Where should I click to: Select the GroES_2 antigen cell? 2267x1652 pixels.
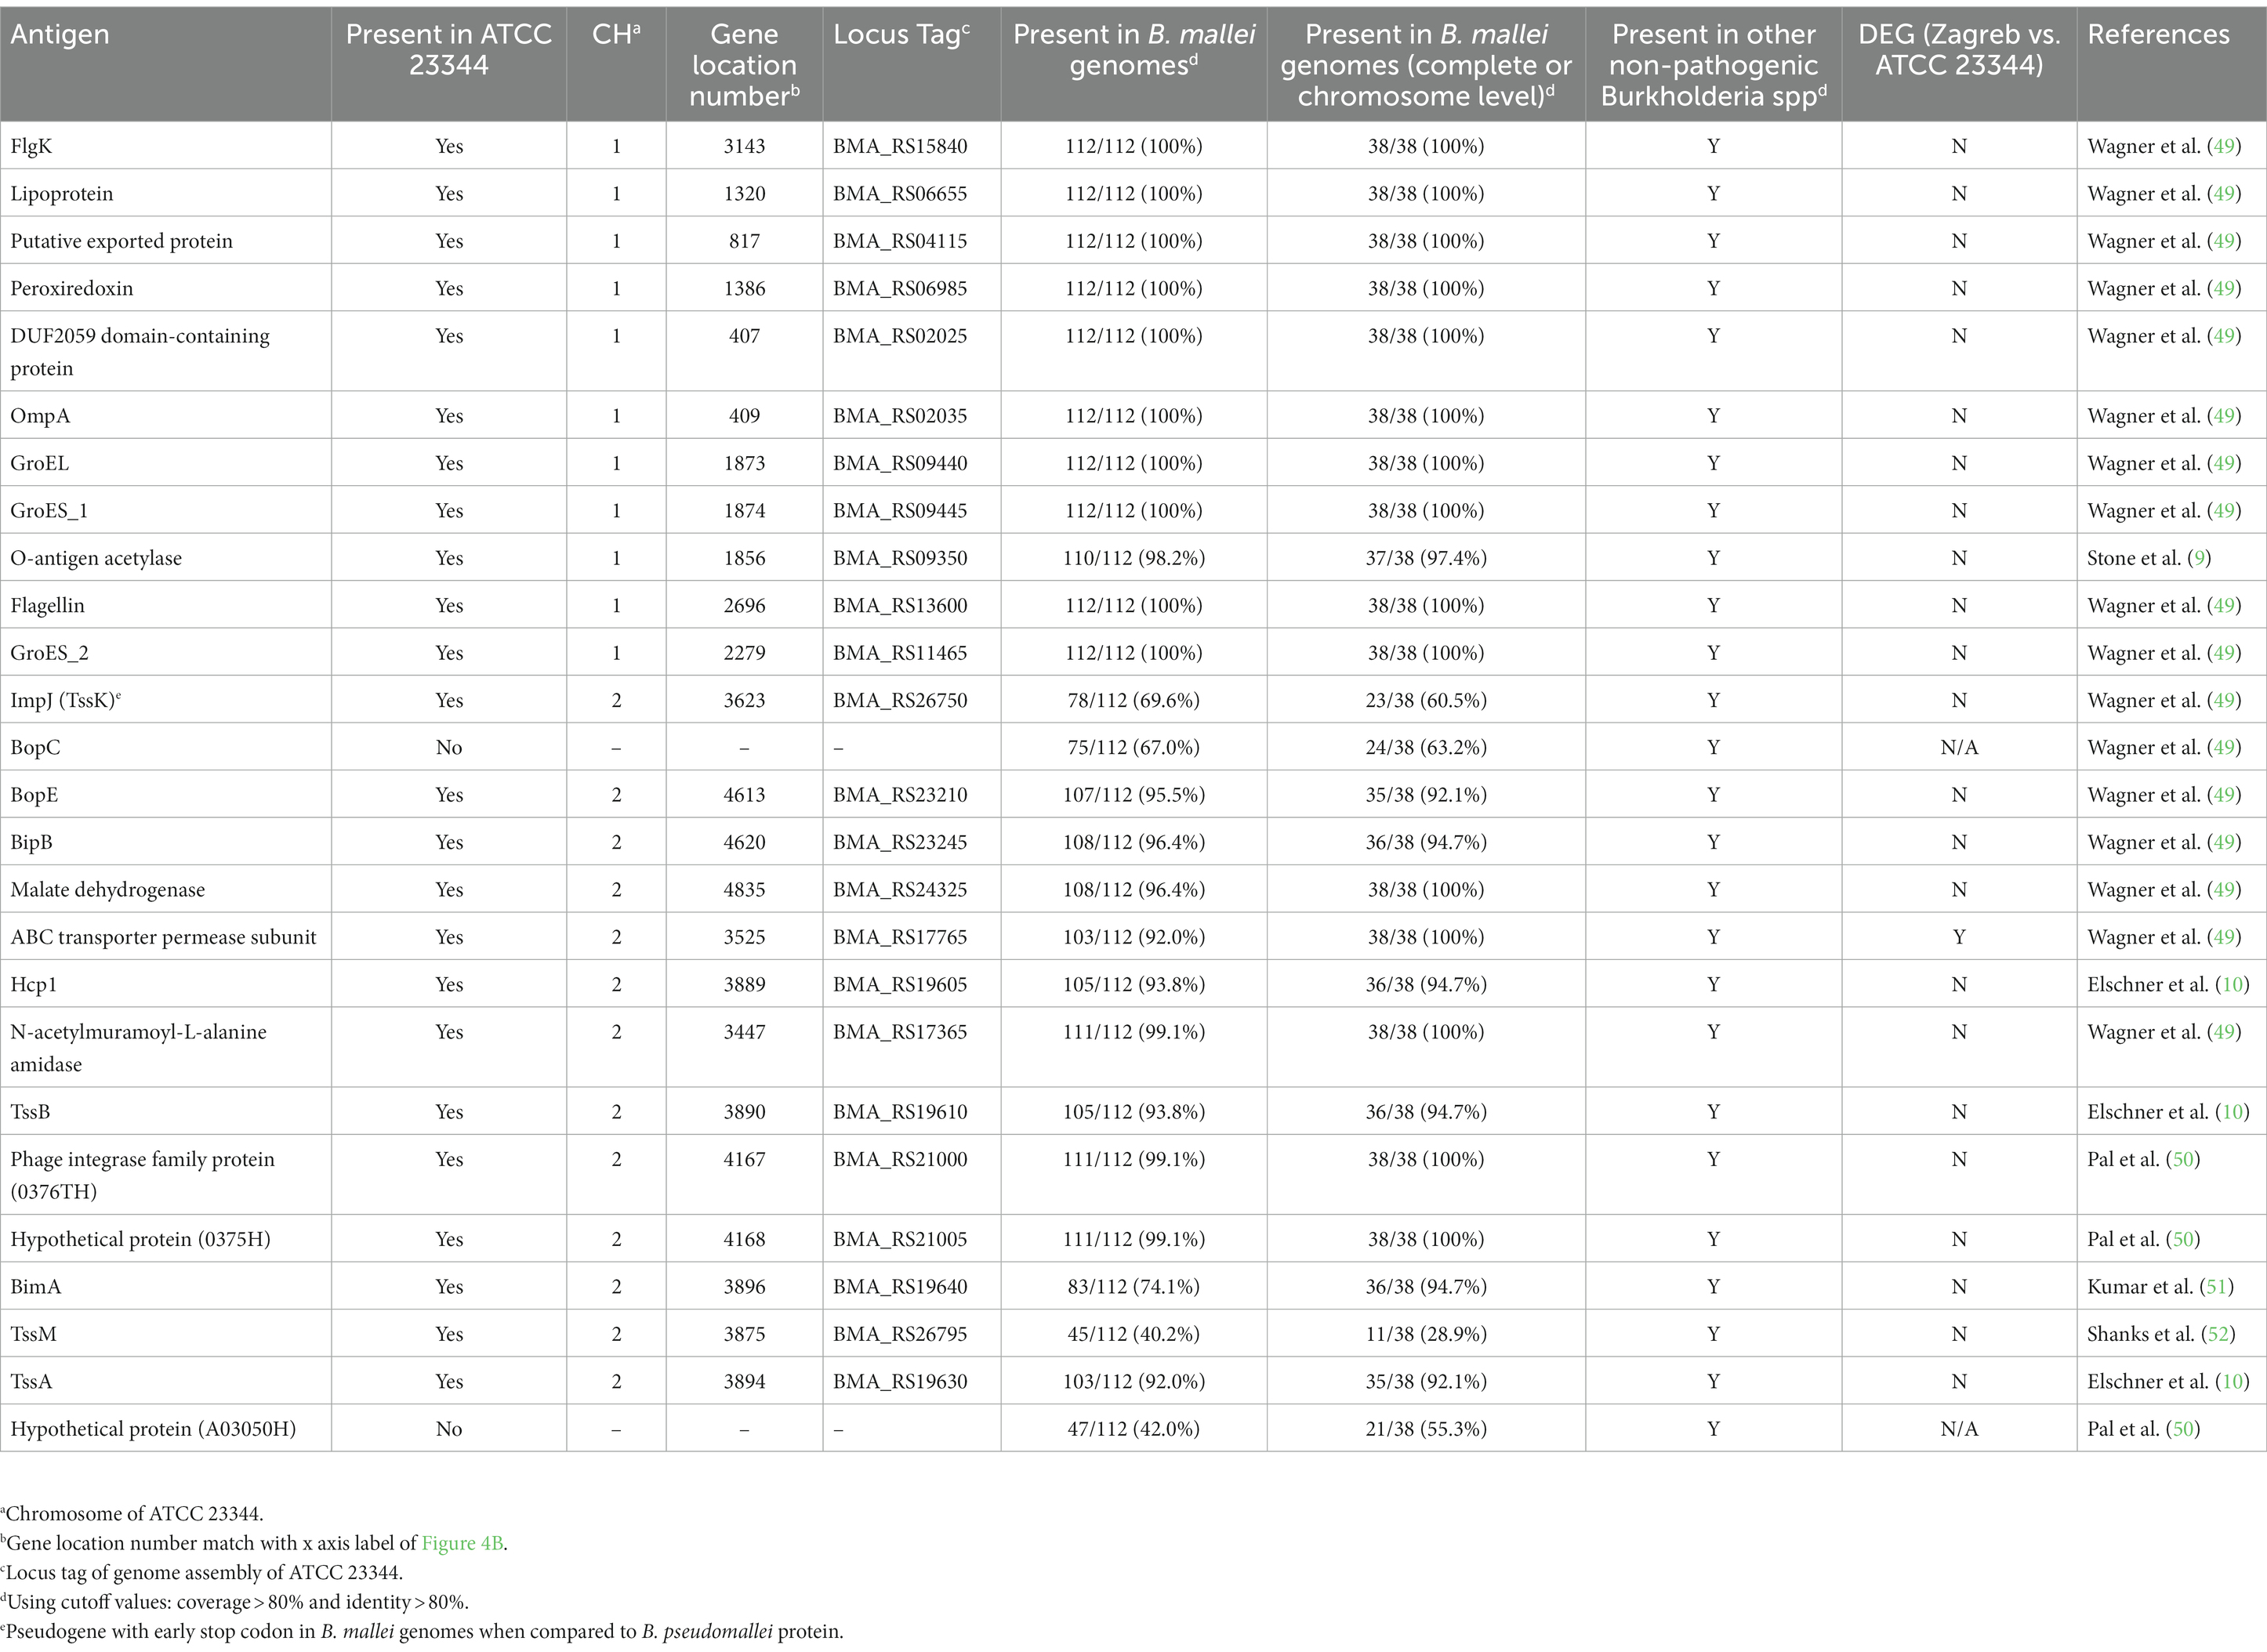pyautogui.click(x=166, y=652)
